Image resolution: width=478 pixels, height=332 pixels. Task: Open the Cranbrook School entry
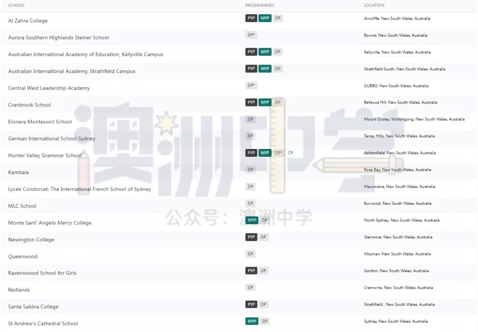click(x=30, y=105)
